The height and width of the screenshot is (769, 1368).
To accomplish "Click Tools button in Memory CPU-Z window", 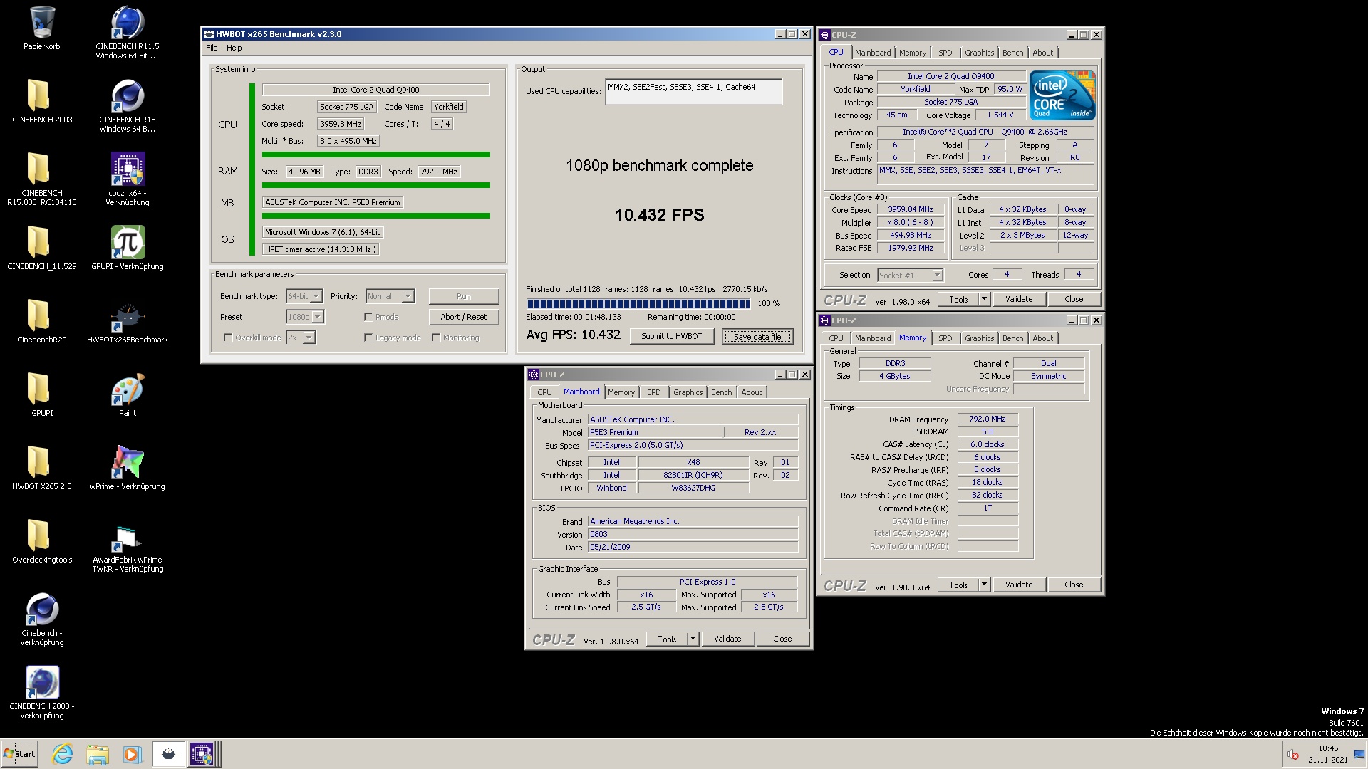I will [x=958, y=585].
